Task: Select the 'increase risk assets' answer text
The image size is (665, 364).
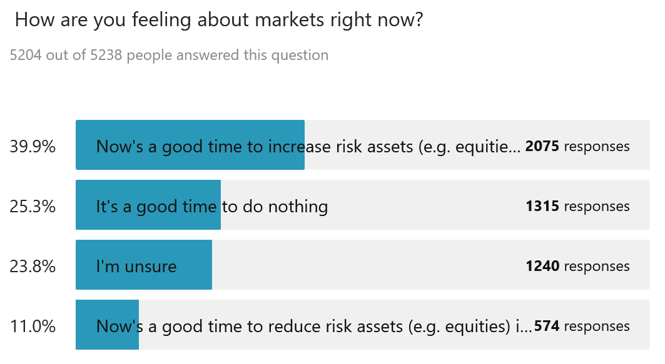Action: click(x=308, y=147)
